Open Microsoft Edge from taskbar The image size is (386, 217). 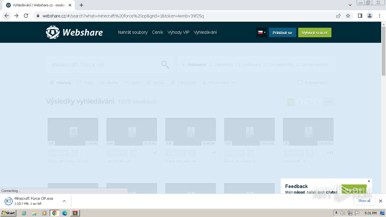click(65, 213)
